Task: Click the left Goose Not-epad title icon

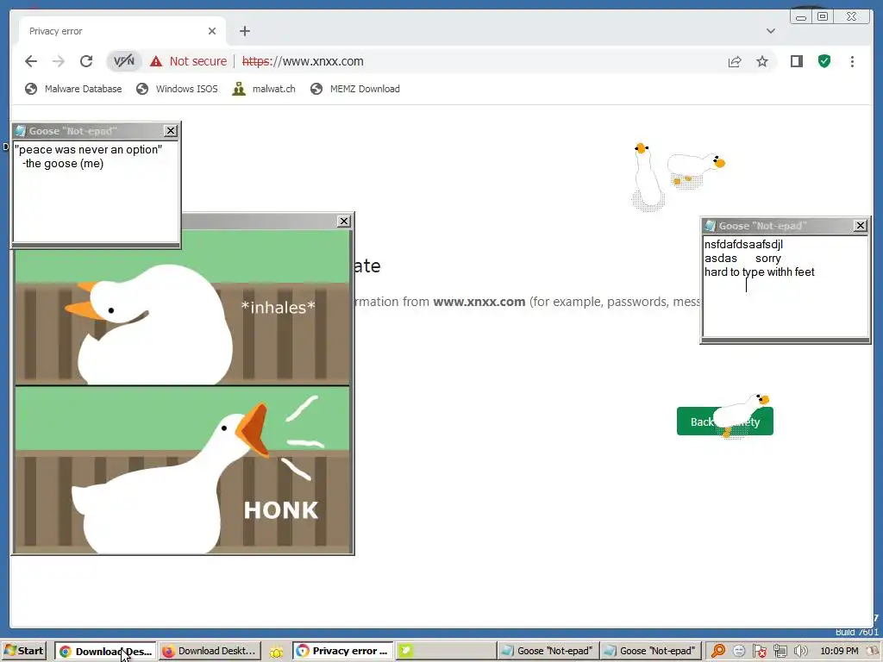Action: point(21,131)
